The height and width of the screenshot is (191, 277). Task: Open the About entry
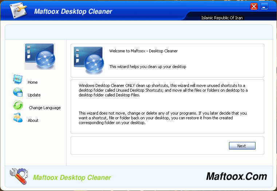33,120
